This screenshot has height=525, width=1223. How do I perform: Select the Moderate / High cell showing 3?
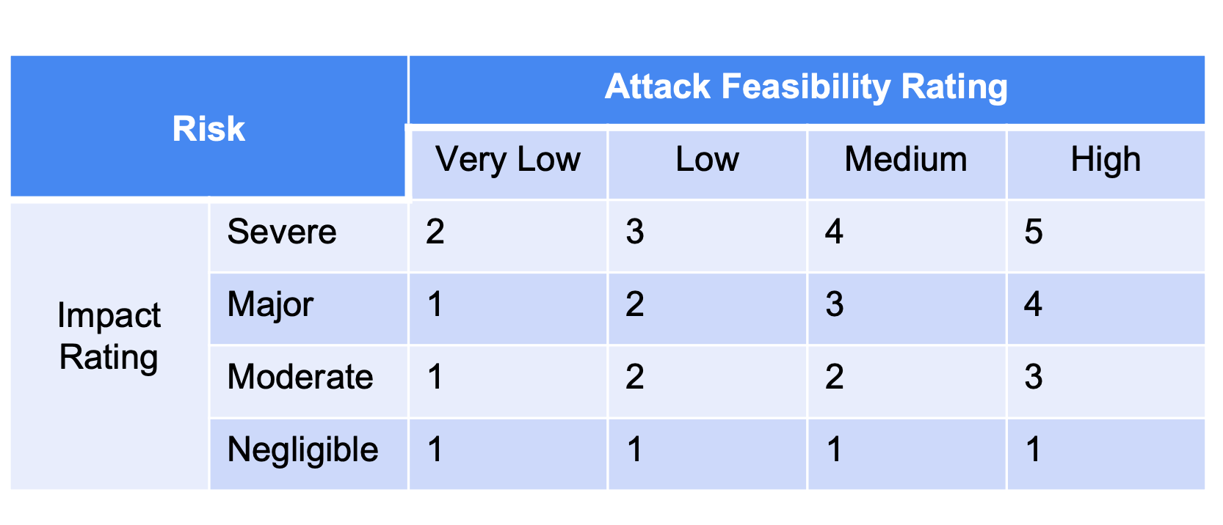[1106, 381]
